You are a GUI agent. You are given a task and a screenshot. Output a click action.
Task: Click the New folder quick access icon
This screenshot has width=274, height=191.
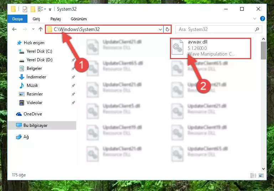point(33,9)
